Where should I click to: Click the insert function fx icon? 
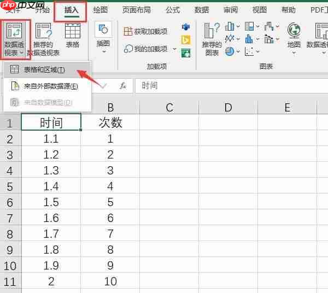[123, 85]
